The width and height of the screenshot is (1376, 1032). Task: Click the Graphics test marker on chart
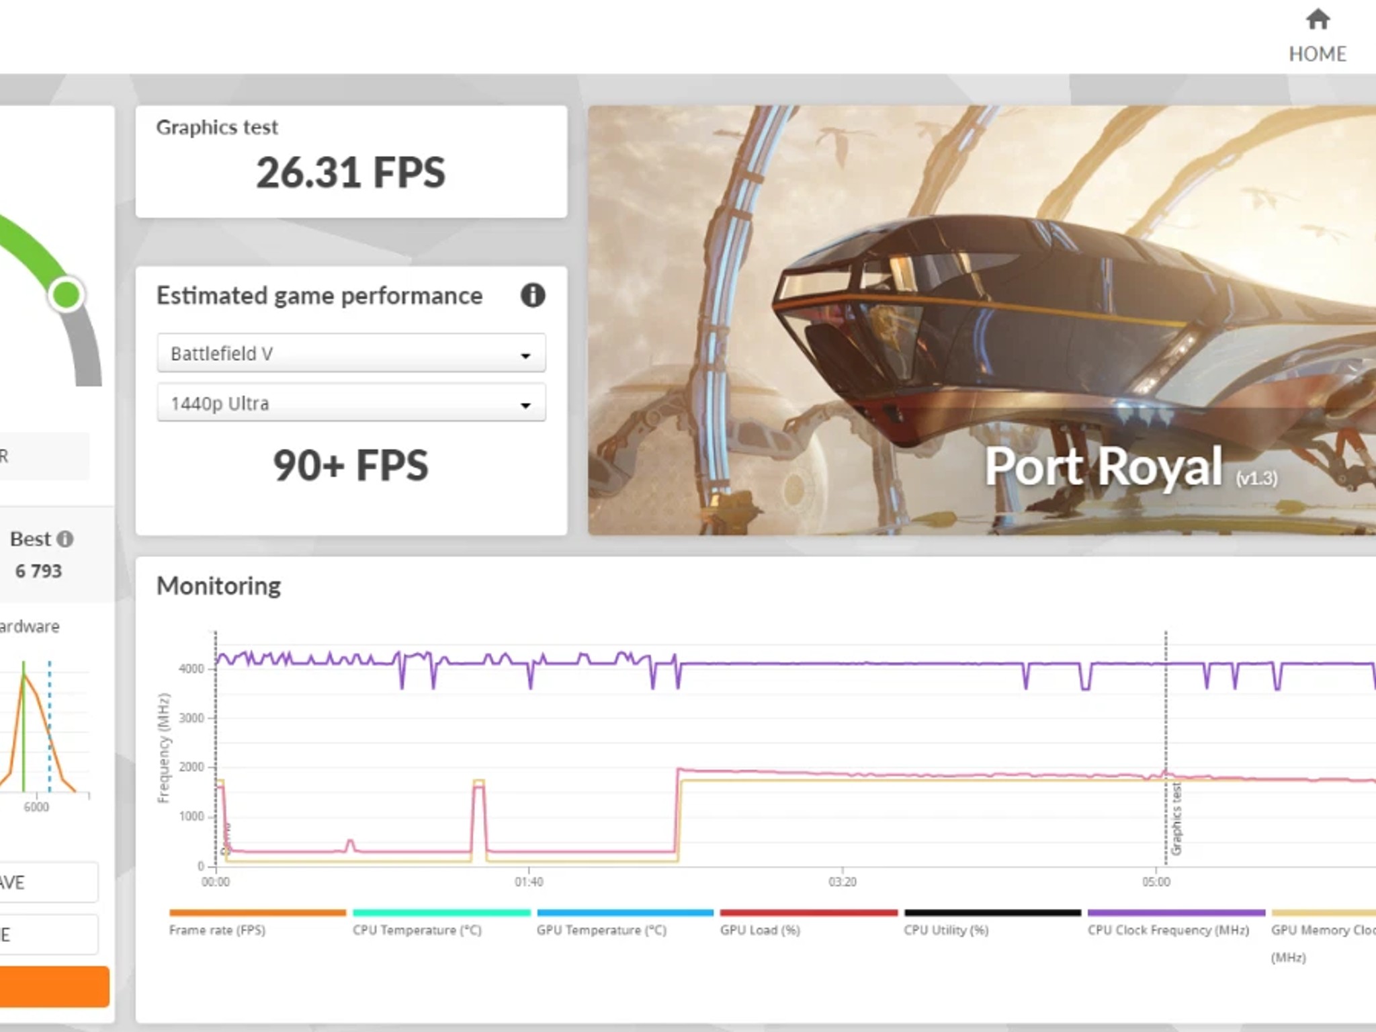pyautogui.click(x=1176, y=819)
